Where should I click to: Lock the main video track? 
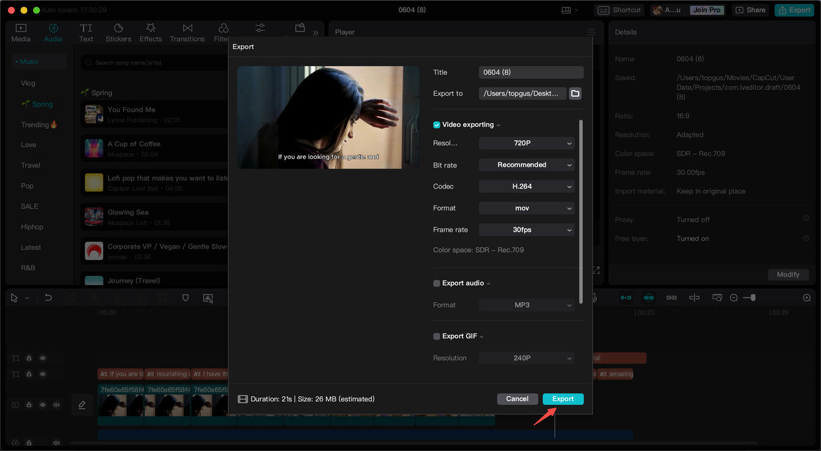(x=29, y=405)
